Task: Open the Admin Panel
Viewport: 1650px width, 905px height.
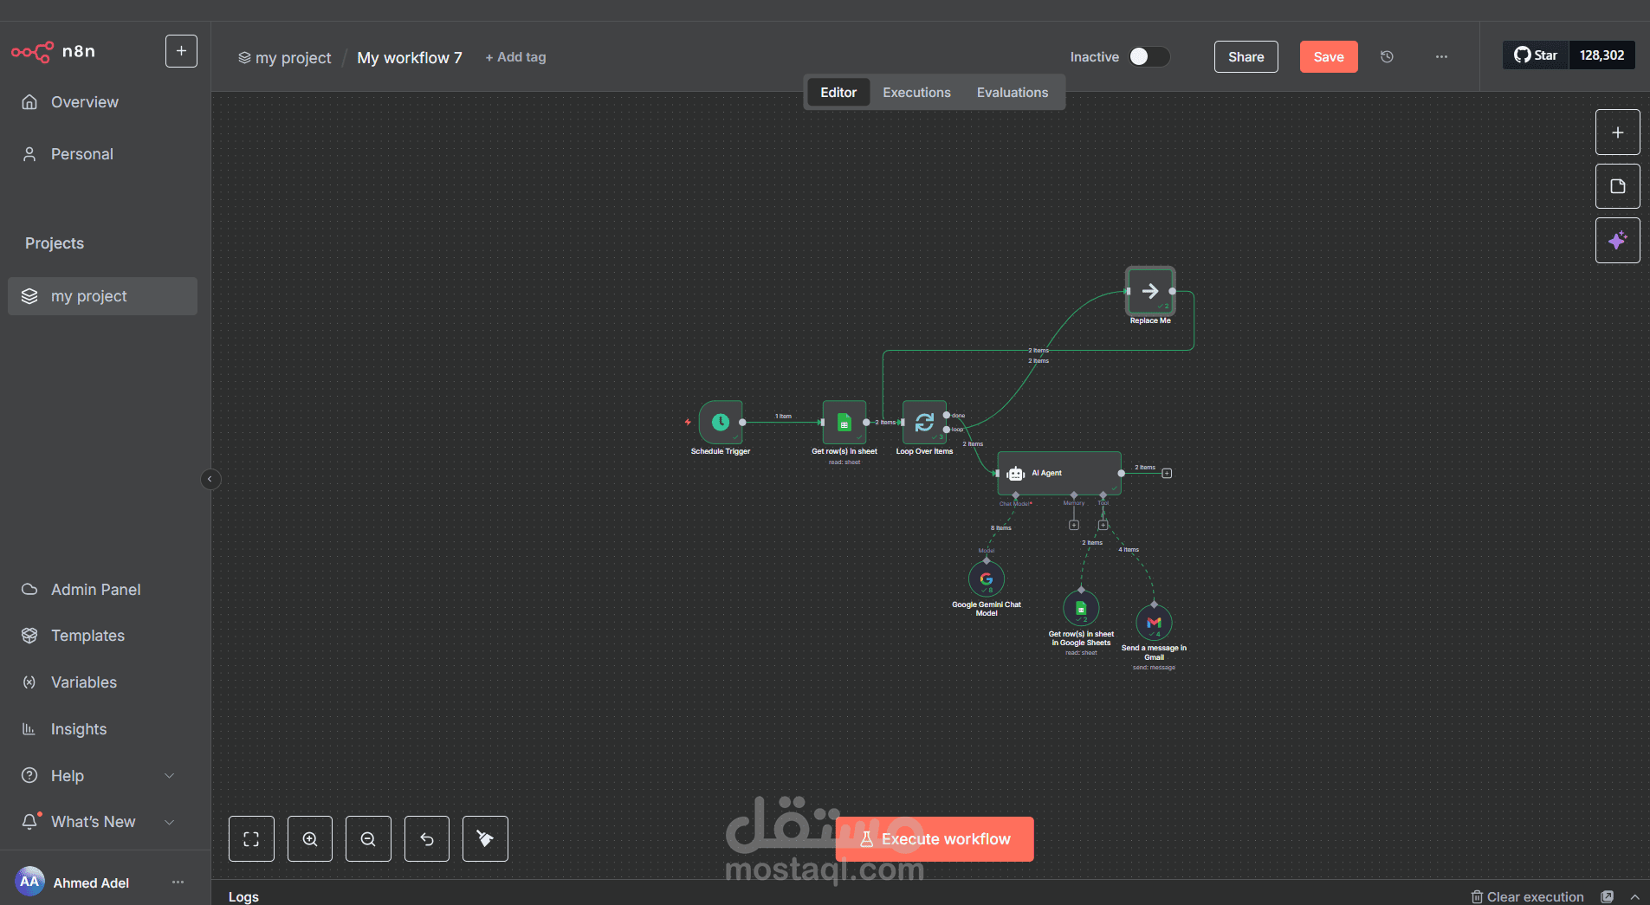Action: 102,590
